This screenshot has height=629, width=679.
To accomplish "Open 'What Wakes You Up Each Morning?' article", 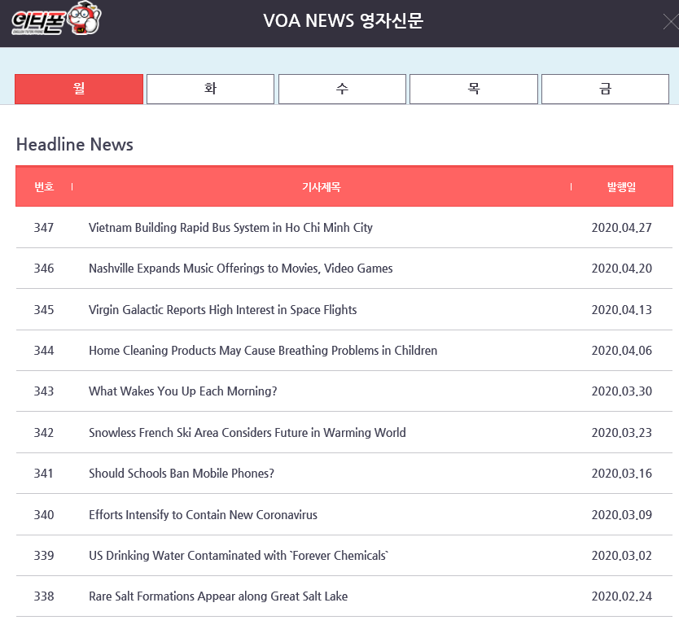I will (182, 391).
